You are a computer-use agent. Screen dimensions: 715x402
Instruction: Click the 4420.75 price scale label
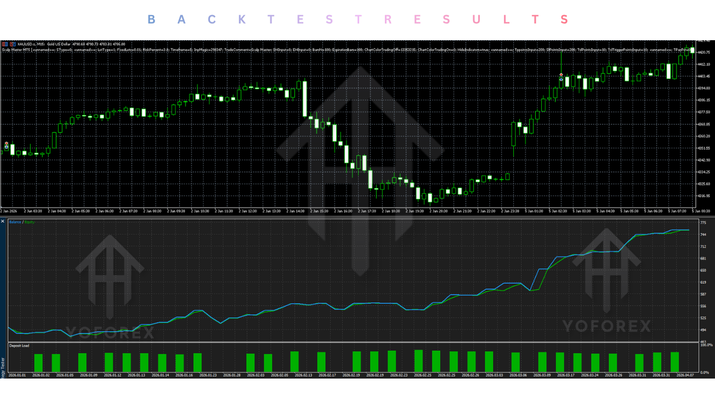(703, 52)
